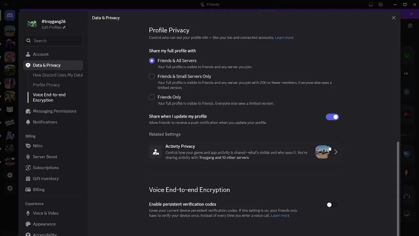
Task: Click the Gift Inventory icon
Action: click(28, 179)
